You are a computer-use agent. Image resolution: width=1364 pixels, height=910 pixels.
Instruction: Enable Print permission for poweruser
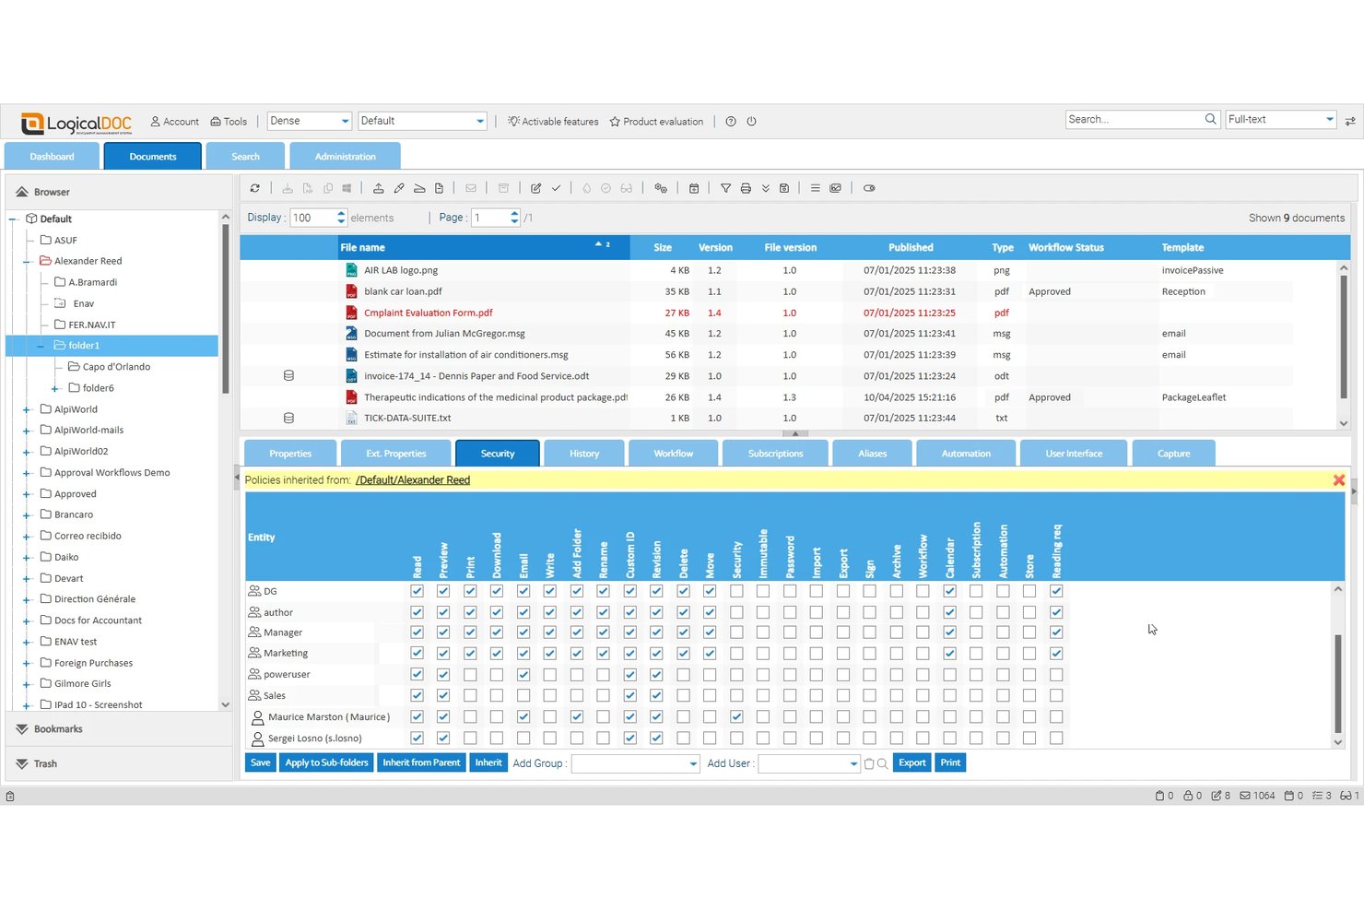[470, 675]
